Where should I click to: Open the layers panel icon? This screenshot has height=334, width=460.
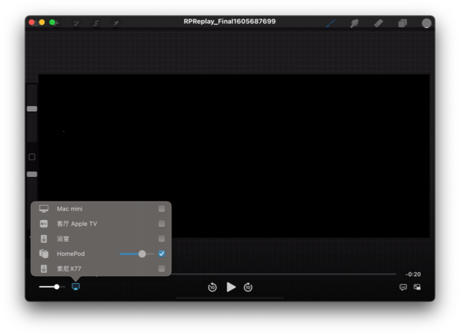click(403, 23)
